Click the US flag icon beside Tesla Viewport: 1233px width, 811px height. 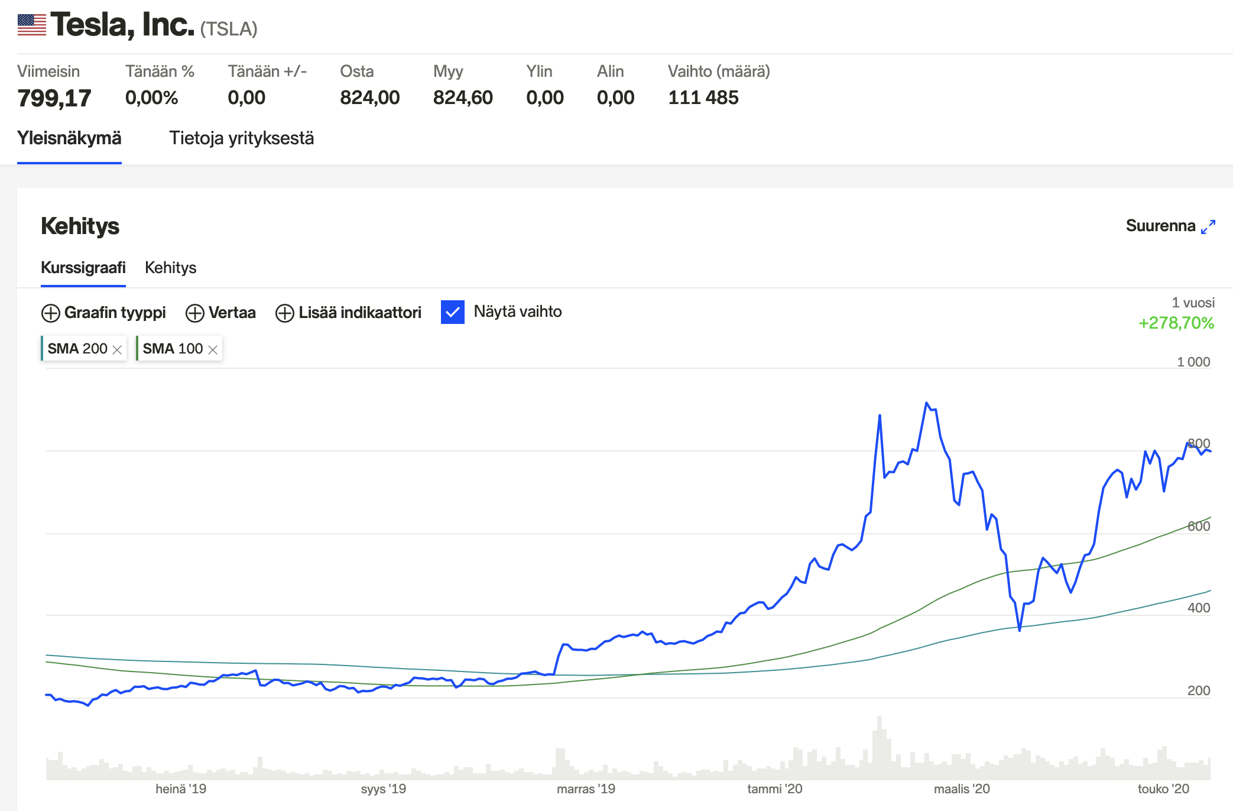click(31, 25)
